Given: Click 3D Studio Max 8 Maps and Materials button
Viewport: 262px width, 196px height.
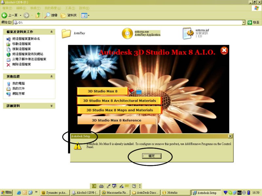Looking at the screenshot, I should coord(119,110).
